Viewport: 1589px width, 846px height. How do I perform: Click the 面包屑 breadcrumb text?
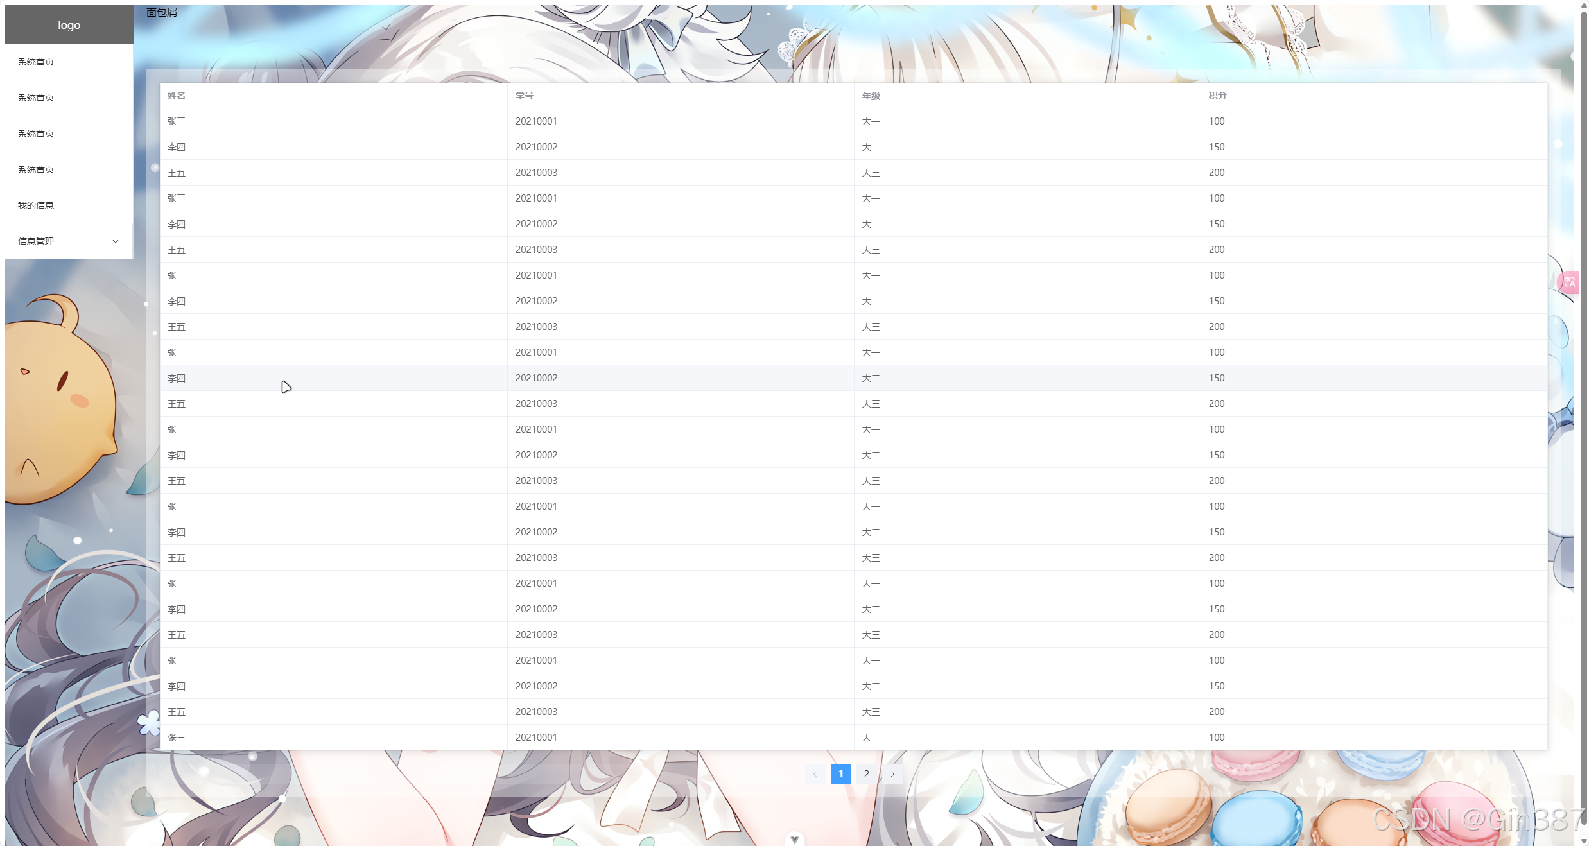click(162, 12)
